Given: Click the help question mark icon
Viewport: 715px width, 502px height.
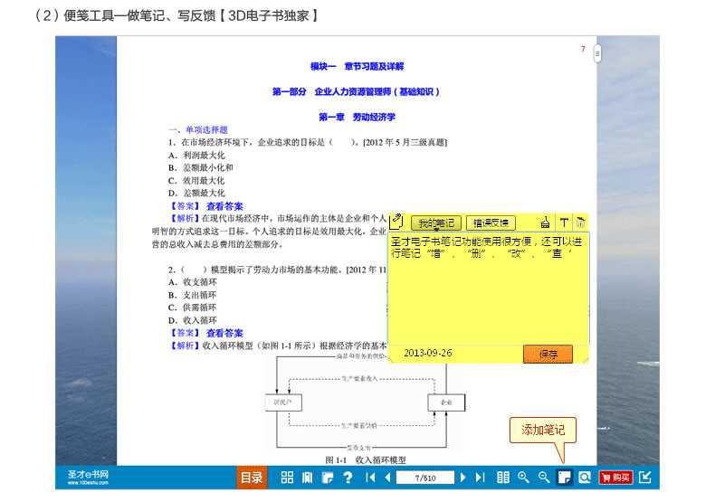Looking at the screenshot, I should click(x=347, y=478).
